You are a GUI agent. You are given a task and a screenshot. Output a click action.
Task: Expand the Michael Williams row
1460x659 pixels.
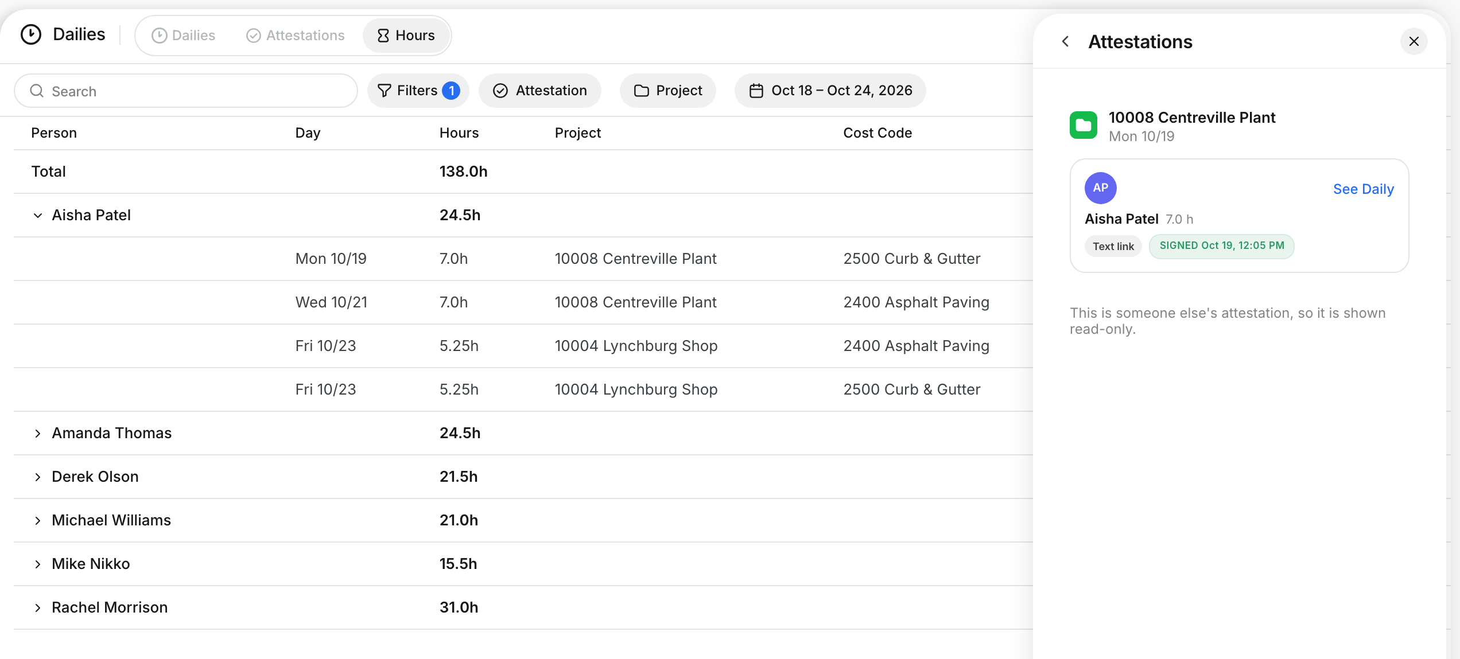pyautogui.click(x=38, y=521)
